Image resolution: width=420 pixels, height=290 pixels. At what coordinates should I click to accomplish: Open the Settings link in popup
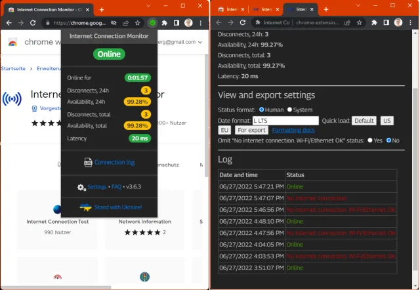click(x=97, y=187)
